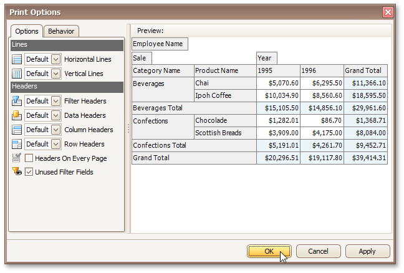The width and height of the screenshot is (404, 273).
Task: Expand the Vertical Lines dropdown
Action: [55, 74]
